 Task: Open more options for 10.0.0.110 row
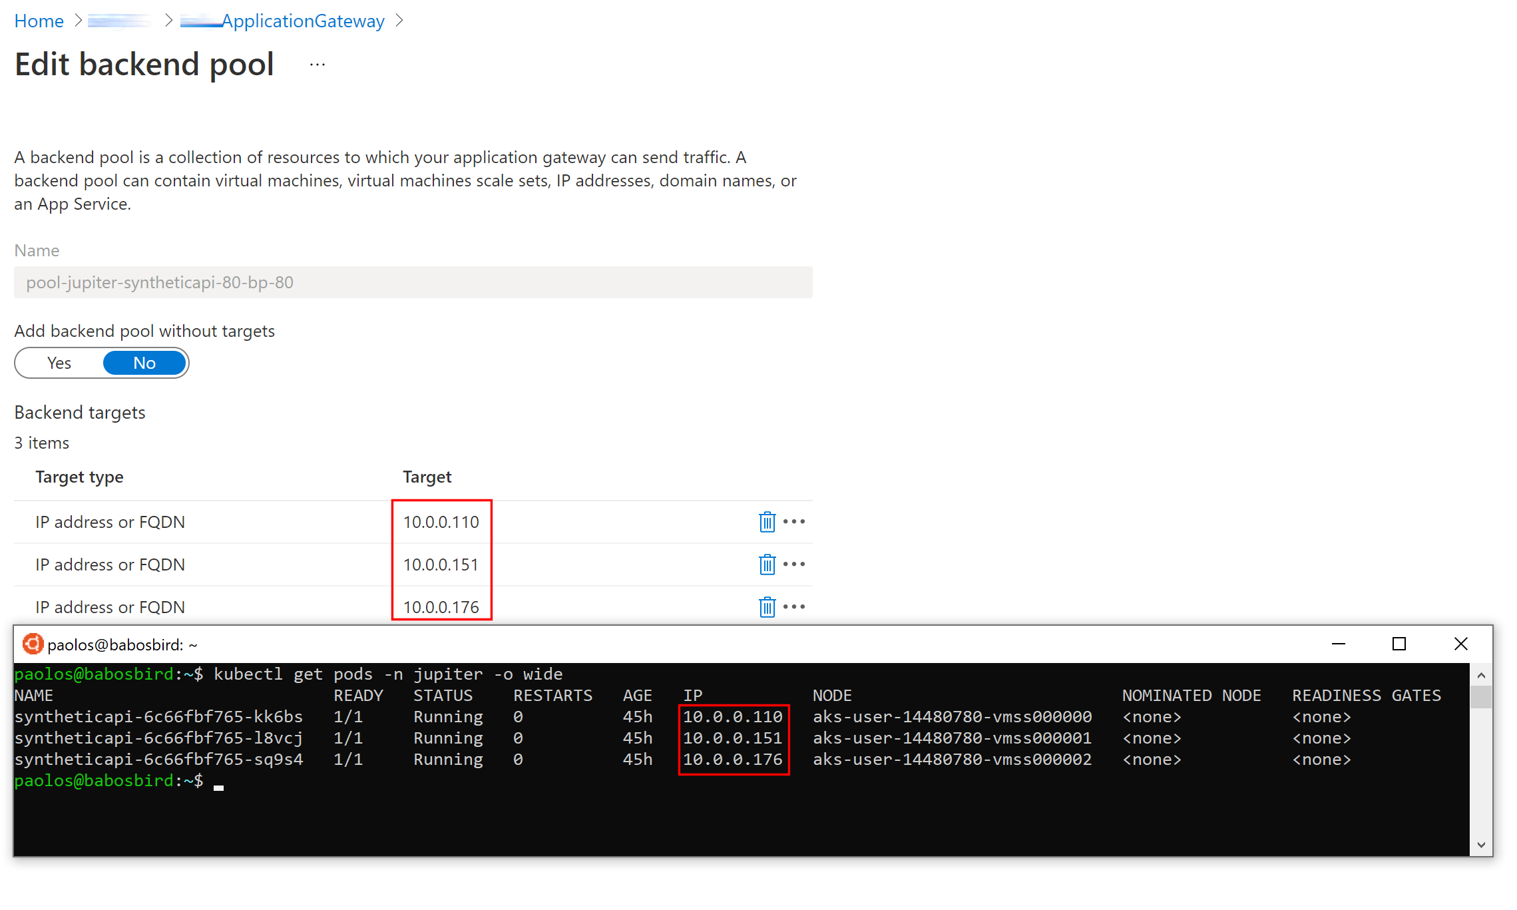(794, 521)
